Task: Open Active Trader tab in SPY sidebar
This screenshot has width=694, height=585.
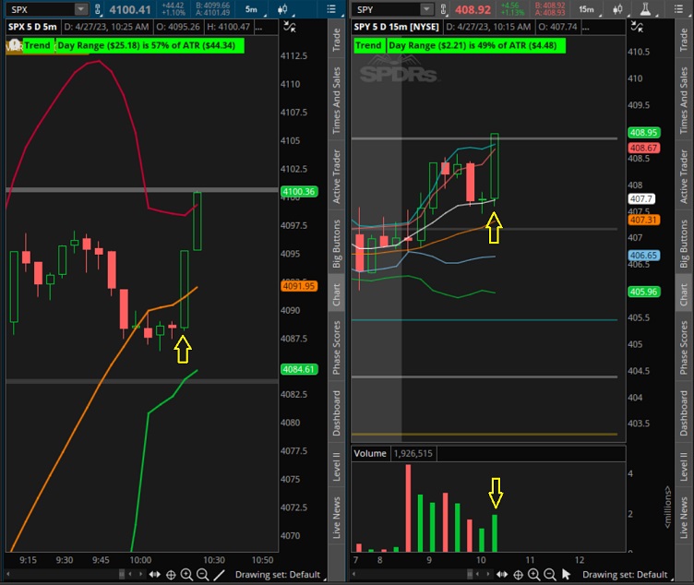Action: coord(684,176)
